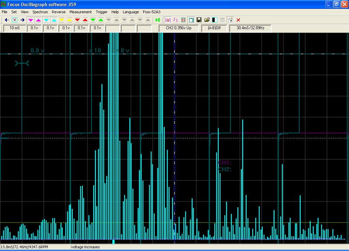Image resolution: width=349 pixels, height=251 pixels.
Task: Click the open folder icon
Action: [207, 20]
